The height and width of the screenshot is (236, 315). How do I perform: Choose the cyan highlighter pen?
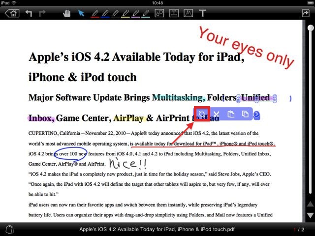click(146, 14)
